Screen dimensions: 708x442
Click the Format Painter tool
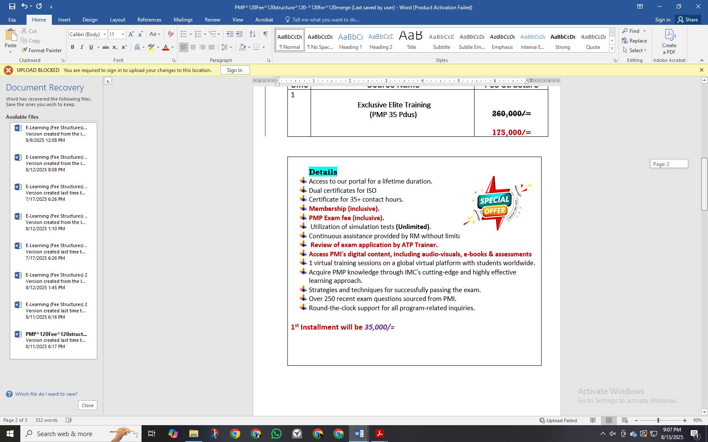coord(41,51)
